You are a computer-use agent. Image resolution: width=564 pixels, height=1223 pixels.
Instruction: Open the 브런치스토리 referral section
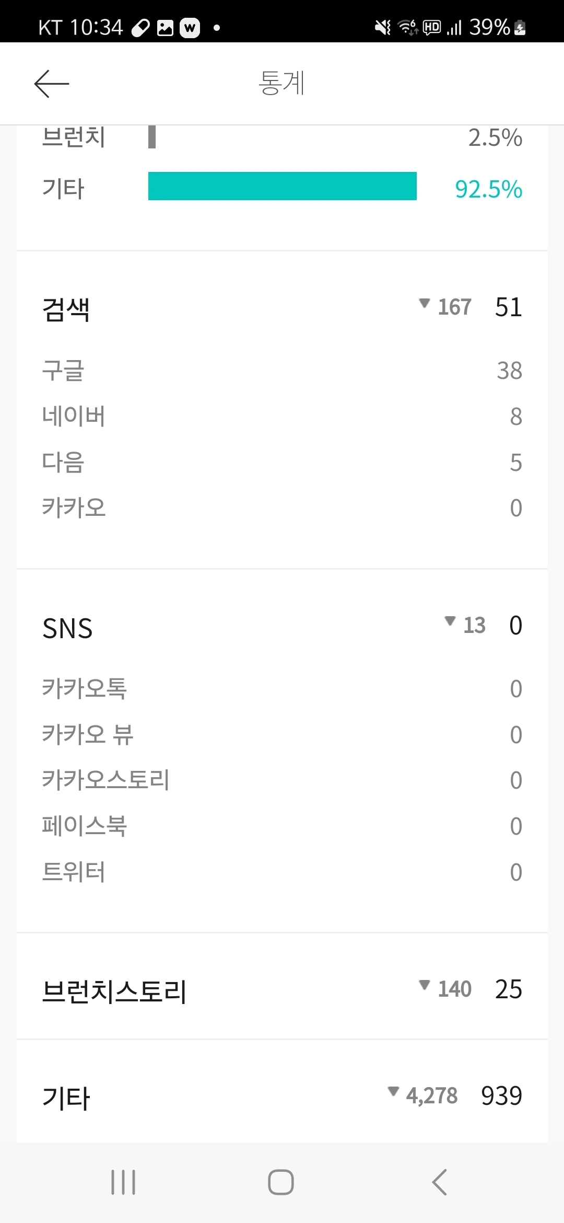[x=282, y=990]
